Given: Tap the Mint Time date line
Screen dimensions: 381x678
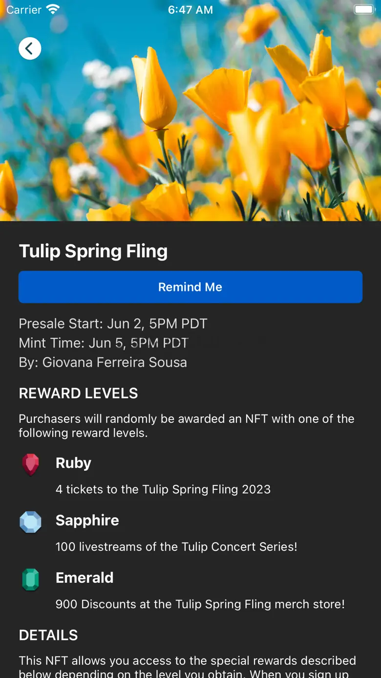Looking at the screenshot, I should click(x=104, y=343).
